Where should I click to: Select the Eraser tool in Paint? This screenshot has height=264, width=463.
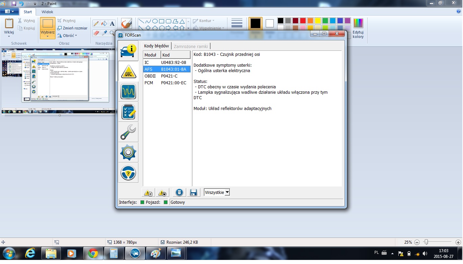[x=96, y=33]
